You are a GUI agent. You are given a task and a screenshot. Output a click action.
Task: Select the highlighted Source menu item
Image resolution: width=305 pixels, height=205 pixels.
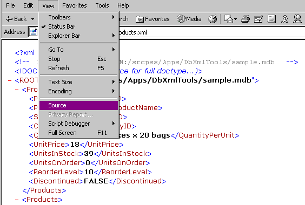79,105
